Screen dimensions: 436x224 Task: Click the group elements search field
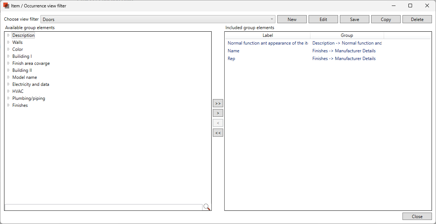click(103, 207)
